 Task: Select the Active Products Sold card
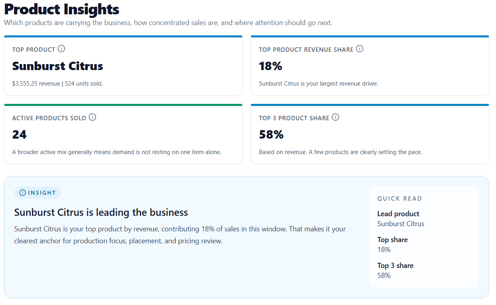(x=123, y=134)
